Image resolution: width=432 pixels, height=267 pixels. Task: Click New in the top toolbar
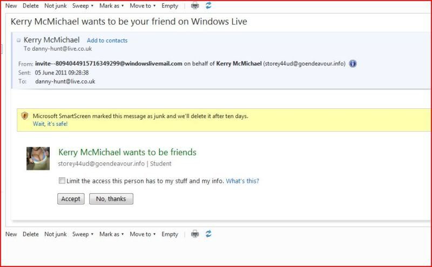coord(11,6)
